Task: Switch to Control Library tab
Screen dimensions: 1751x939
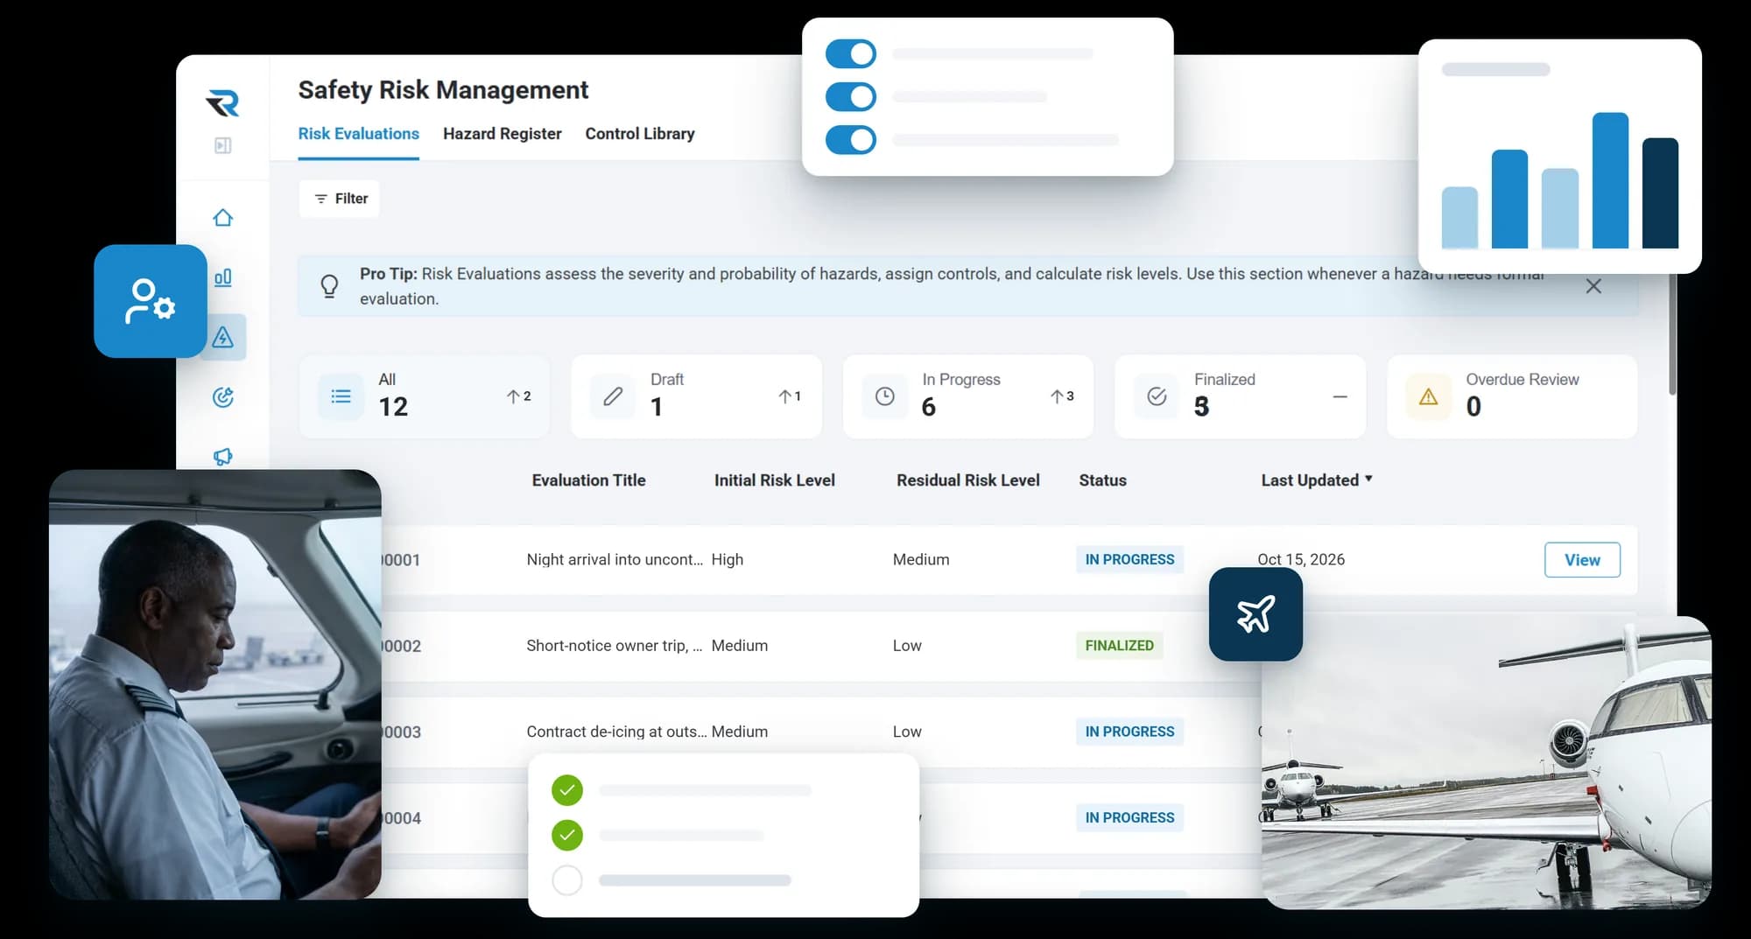Action: (x=640, y=134)
